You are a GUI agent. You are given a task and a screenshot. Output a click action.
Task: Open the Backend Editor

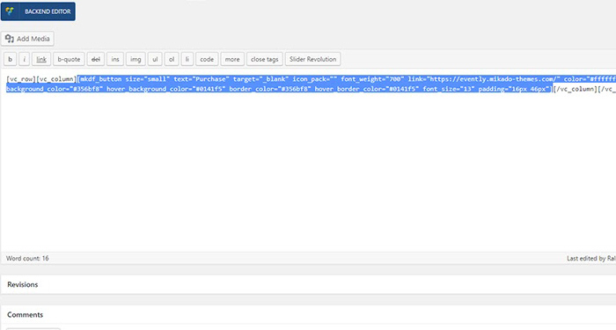38,11
